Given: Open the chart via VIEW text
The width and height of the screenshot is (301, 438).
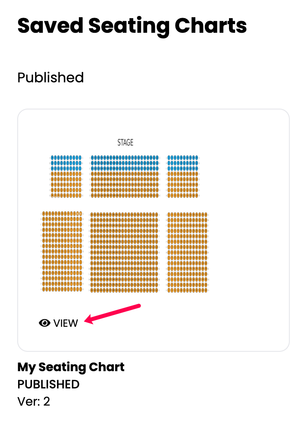Looking at the screenshot, I should [66, 323].
